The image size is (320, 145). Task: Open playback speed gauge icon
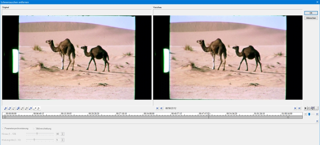click(x=309, y=108)
